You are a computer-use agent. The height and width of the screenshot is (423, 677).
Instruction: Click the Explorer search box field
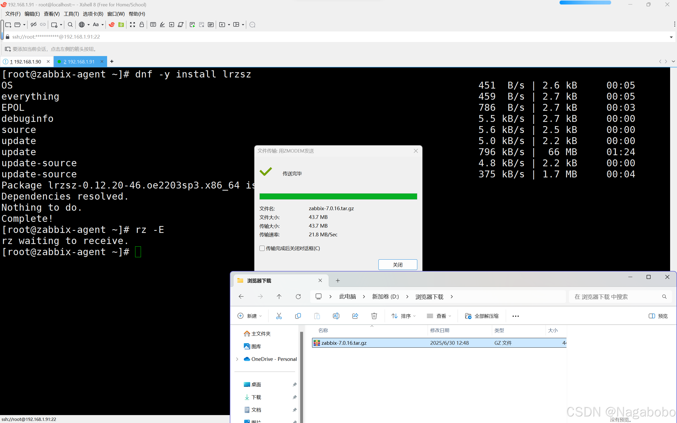click(615, 297)
